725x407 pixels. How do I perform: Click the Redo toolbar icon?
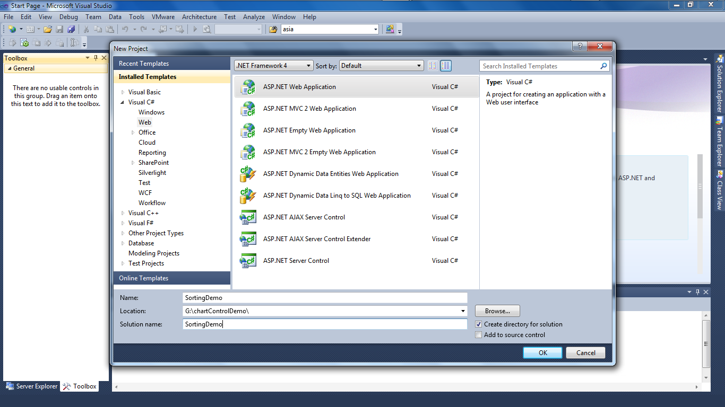[x=144, y=29]
